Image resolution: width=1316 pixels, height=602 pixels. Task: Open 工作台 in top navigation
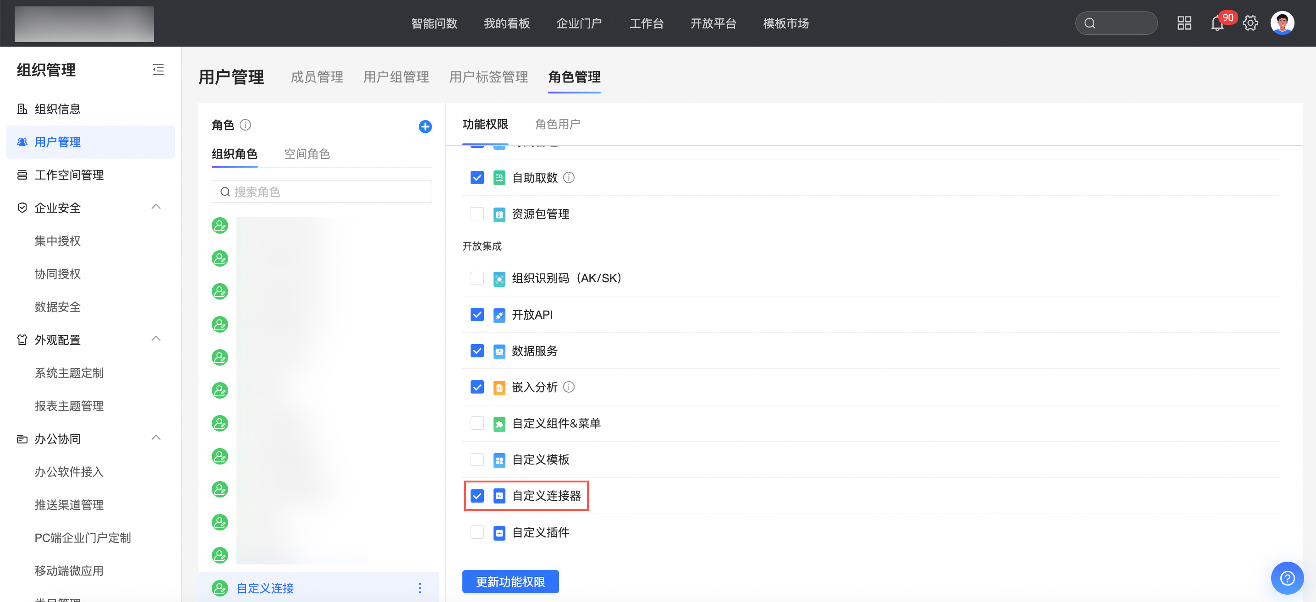646,23
